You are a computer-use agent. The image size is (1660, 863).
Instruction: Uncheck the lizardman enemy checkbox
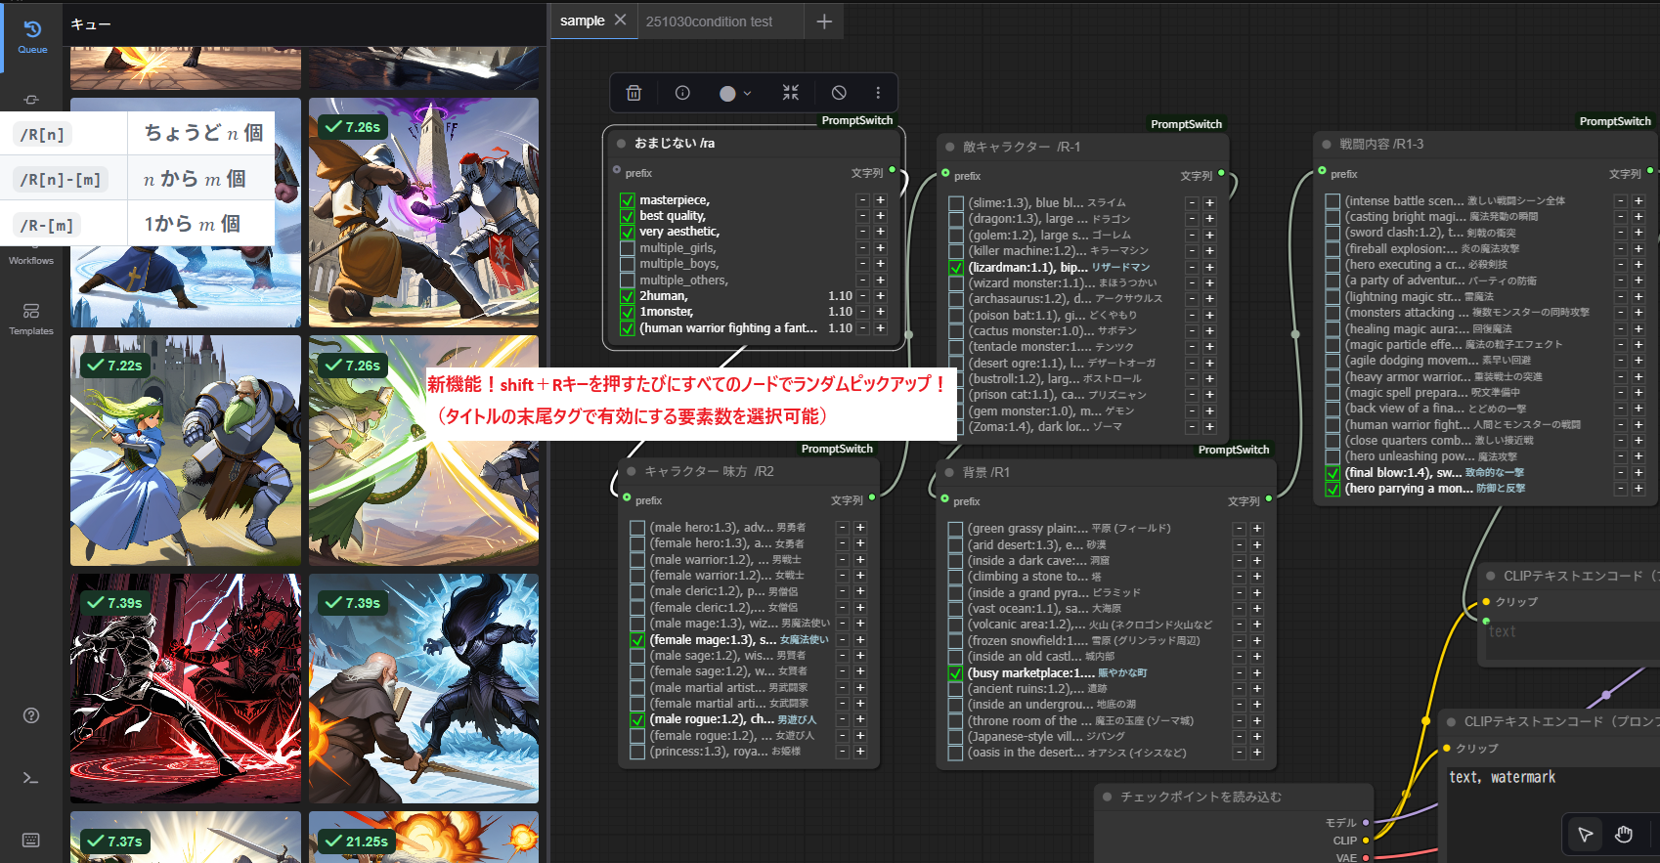(956, 267)
